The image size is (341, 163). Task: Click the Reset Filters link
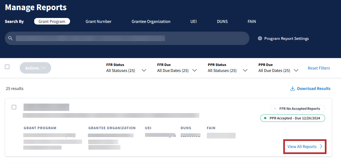click(x=319, y=68)
